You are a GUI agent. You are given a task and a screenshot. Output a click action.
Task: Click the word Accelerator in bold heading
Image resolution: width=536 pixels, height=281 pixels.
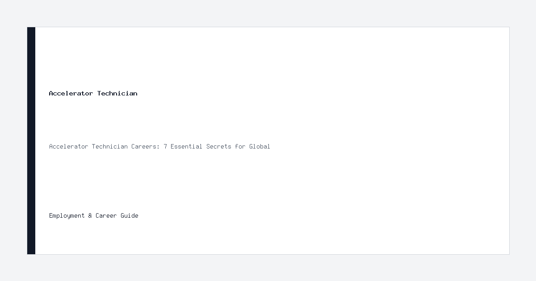(71, 93)
